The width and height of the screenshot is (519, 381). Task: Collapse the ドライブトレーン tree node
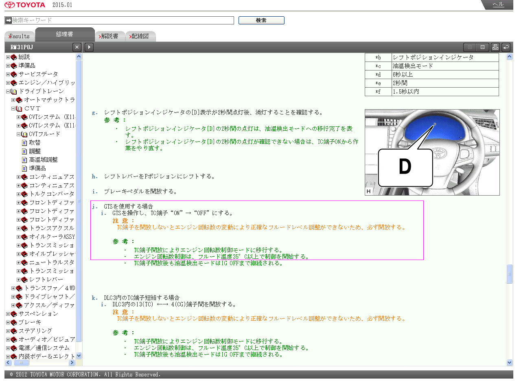click(8, 91)
